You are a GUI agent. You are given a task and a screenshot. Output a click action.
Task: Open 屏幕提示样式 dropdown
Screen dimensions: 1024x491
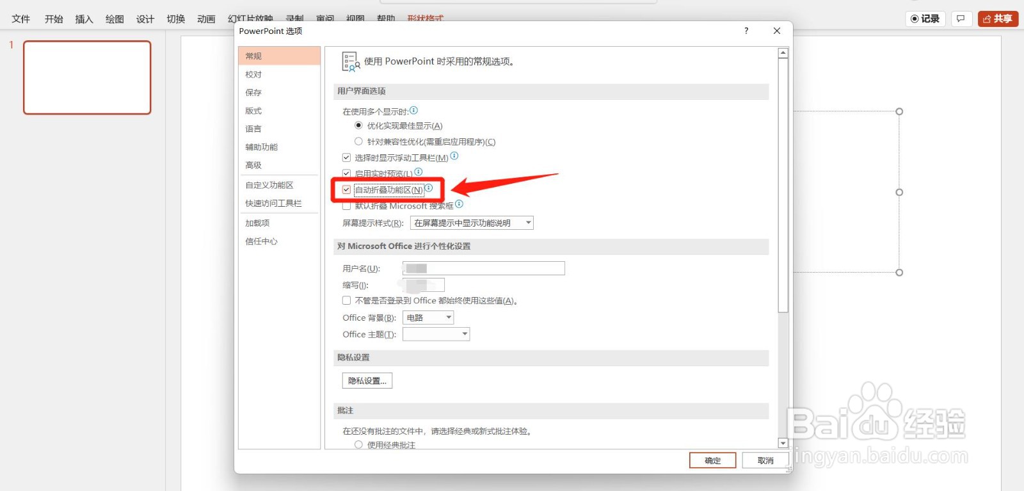[x=472, y=223]
